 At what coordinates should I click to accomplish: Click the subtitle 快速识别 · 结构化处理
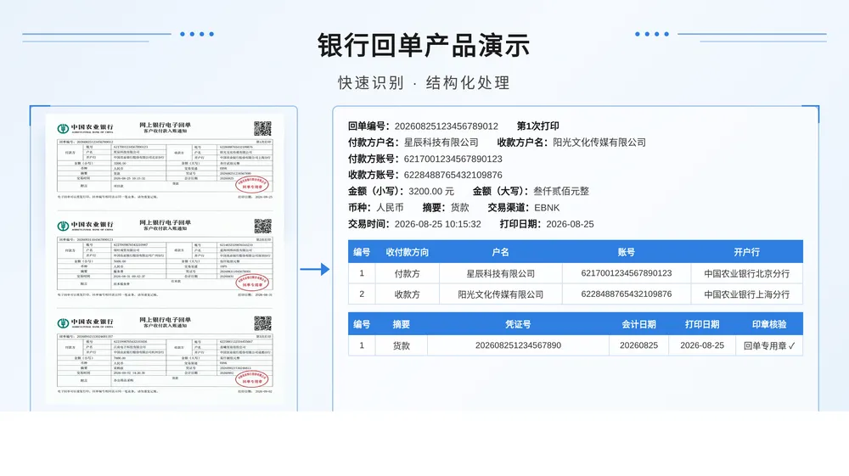424,83
